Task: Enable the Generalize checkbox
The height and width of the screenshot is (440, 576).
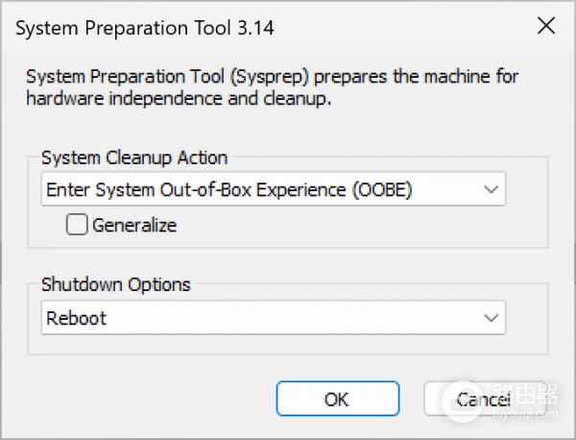Action: tap(76, 226)
